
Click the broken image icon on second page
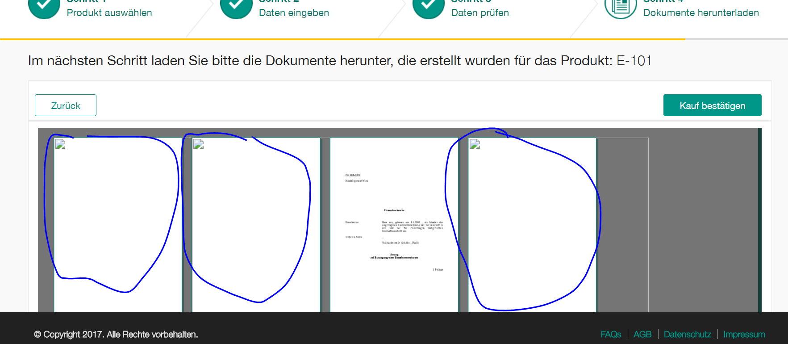(199, 144)
